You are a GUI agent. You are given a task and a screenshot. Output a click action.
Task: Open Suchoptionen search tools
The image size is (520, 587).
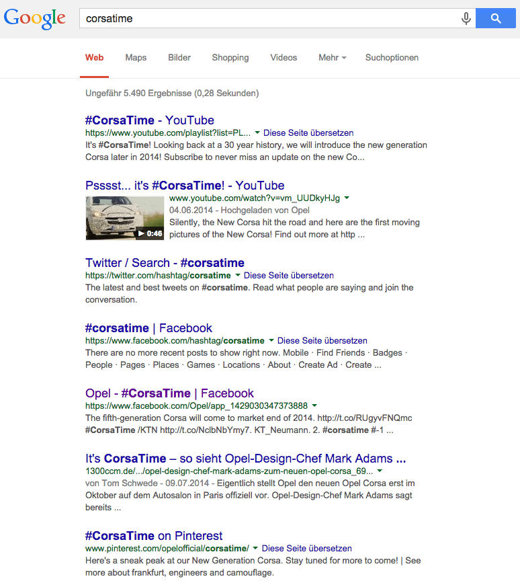click(x=392, y=58)
